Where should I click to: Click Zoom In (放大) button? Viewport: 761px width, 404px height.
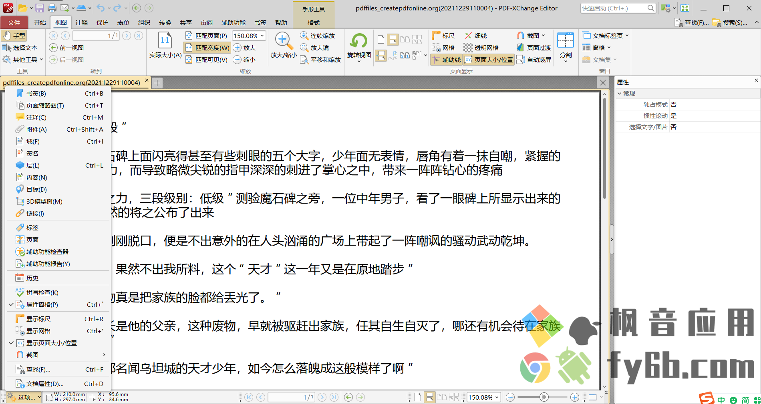pos(244,48)
